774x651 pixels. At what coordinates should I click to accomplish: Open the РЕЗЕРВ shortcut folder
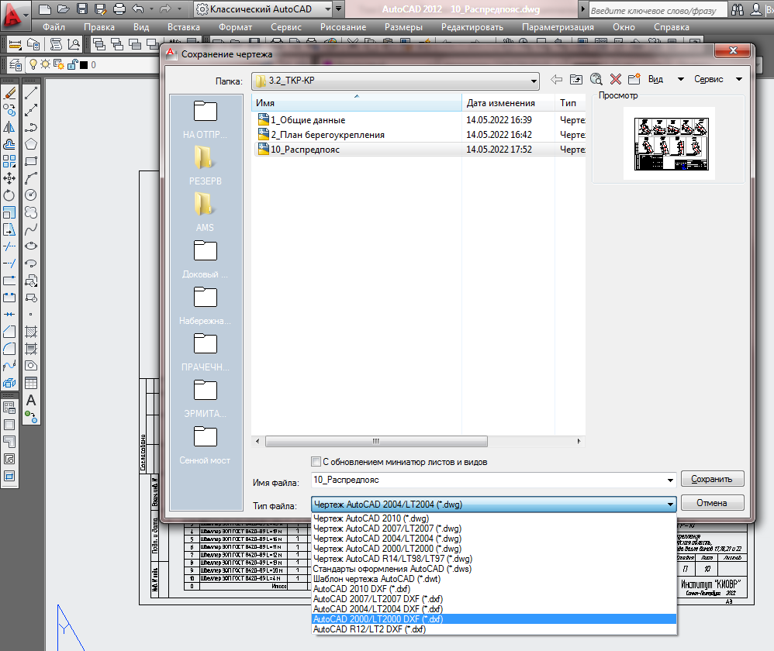click(205, 165)
